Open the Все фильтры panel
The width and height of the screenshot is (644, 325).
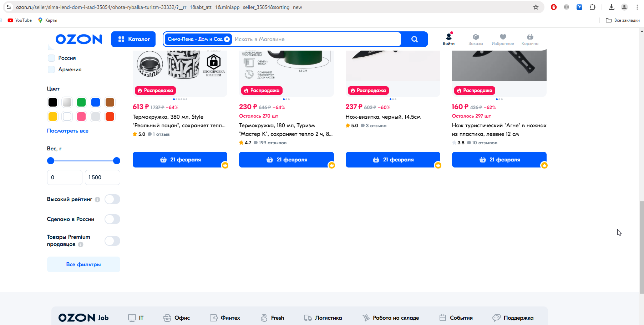(83, 264)
